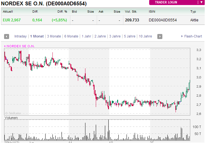Click the Aktie type cell

[194, 20]
